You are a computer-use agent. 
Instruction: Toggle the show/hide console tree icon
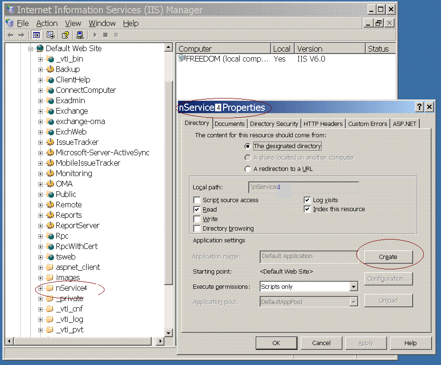point(36,35)
